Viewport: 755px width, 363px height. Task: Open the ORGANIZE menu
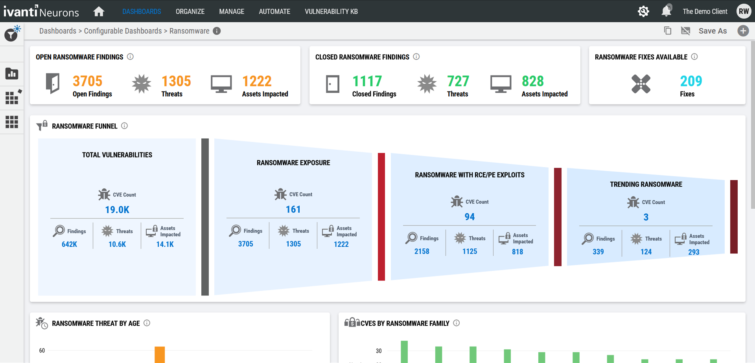click(190, 11)
